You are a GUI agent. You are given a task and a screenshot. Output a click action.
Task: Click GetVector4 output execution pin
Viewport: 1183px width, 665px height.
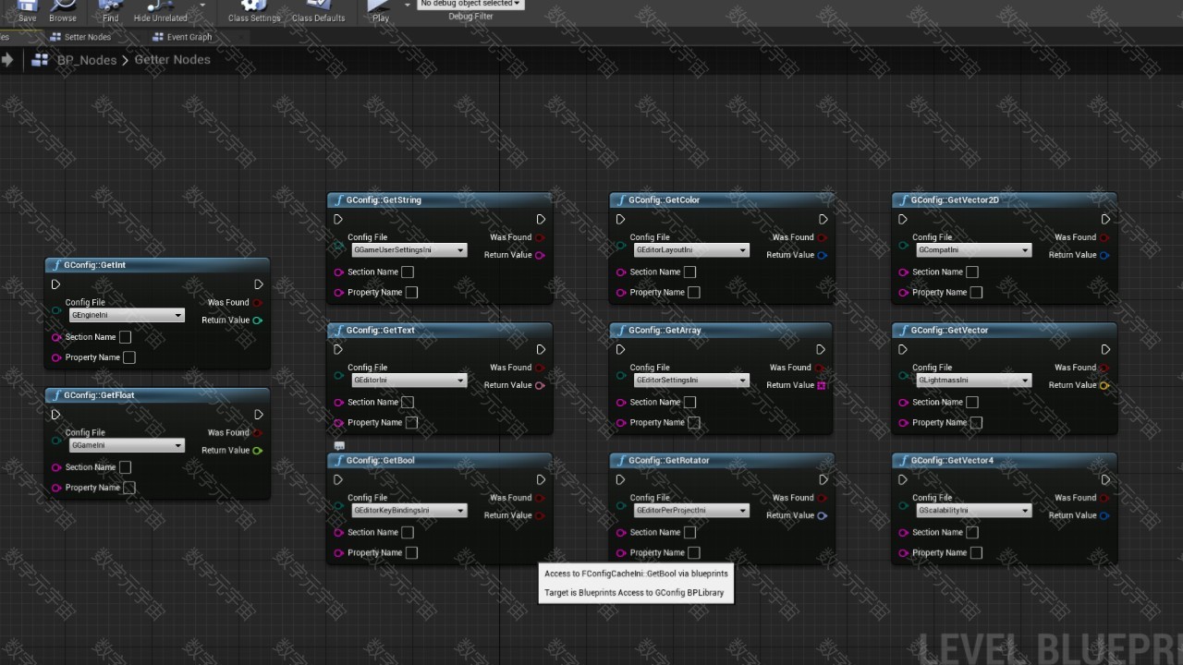pos(1105,480)
